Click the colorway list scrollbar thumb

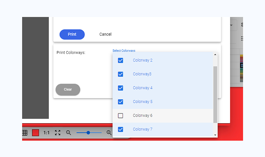click(x=215, y=94)
